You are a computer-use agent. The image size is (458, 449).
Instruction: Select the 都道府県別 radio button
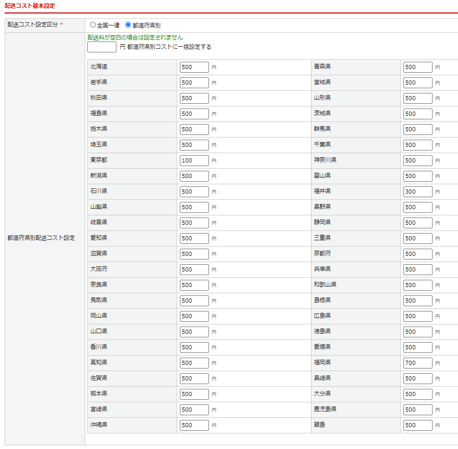tap(128, 25)
